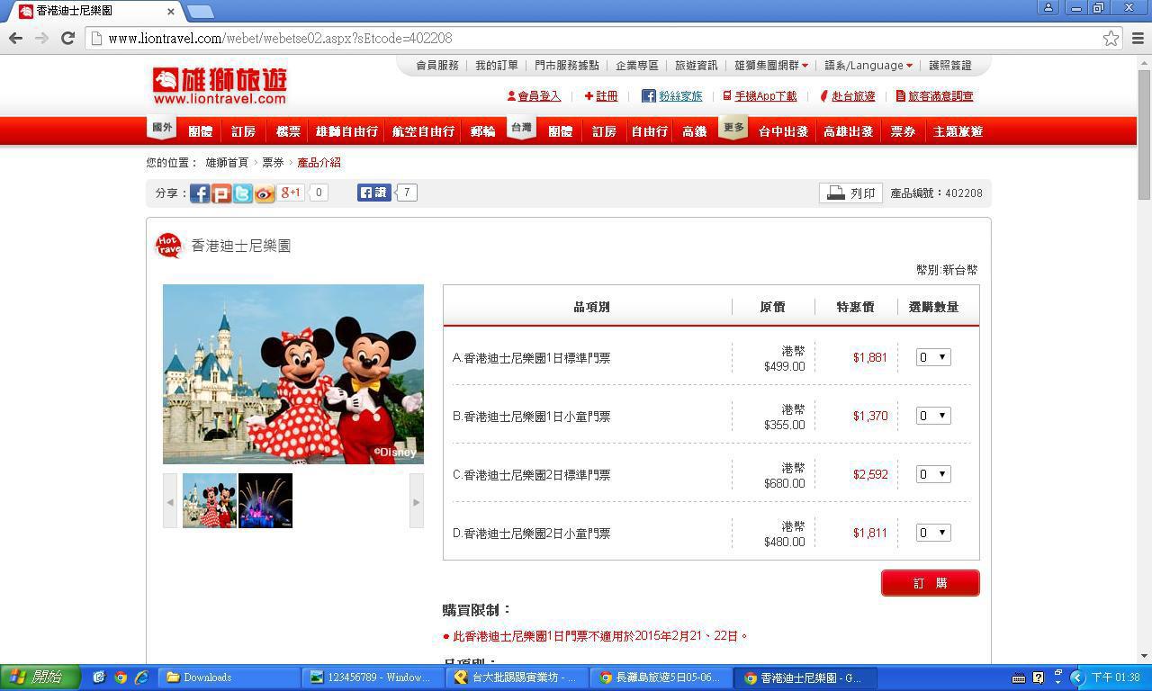Open the 雄獅自由行 menu item
This screenshot has height=691, width=1152.
[x=346, y=131]
